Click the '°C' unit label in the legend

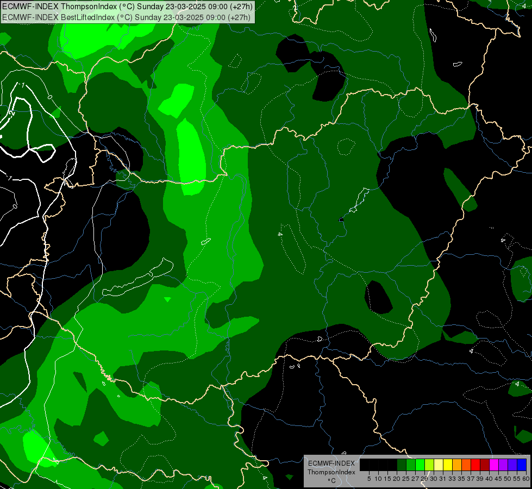(x=332, y=481)
